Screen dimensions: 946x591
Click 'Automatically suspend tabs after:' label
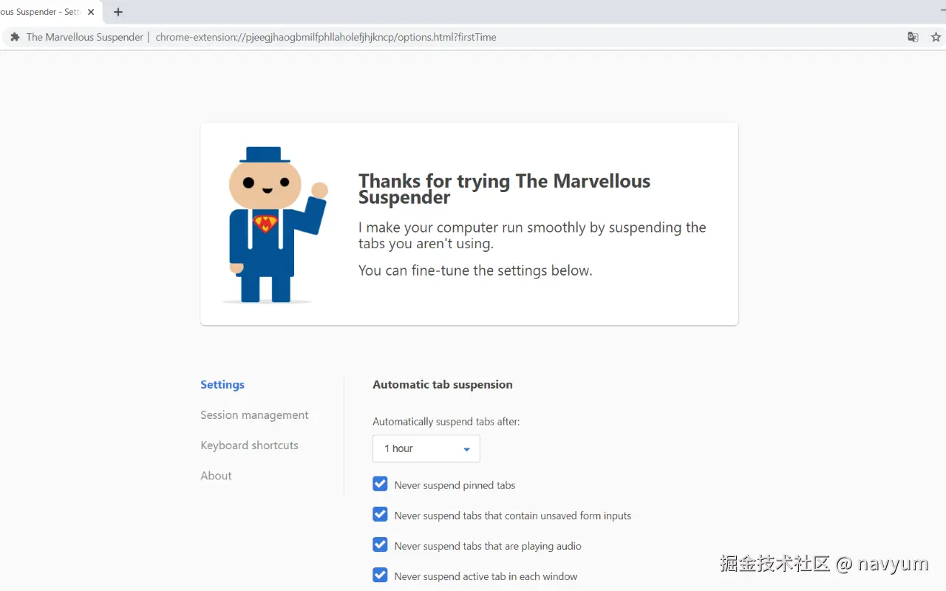(x=446, y=422)
